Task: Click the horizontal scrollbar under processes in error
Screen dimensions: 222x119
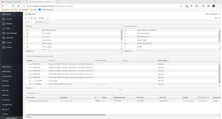Action: [x=66, y=115]
